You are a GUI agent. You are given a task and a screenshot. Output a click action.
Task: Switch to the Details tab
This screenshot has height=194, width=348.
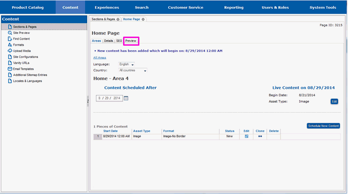[x=109, y=41]
